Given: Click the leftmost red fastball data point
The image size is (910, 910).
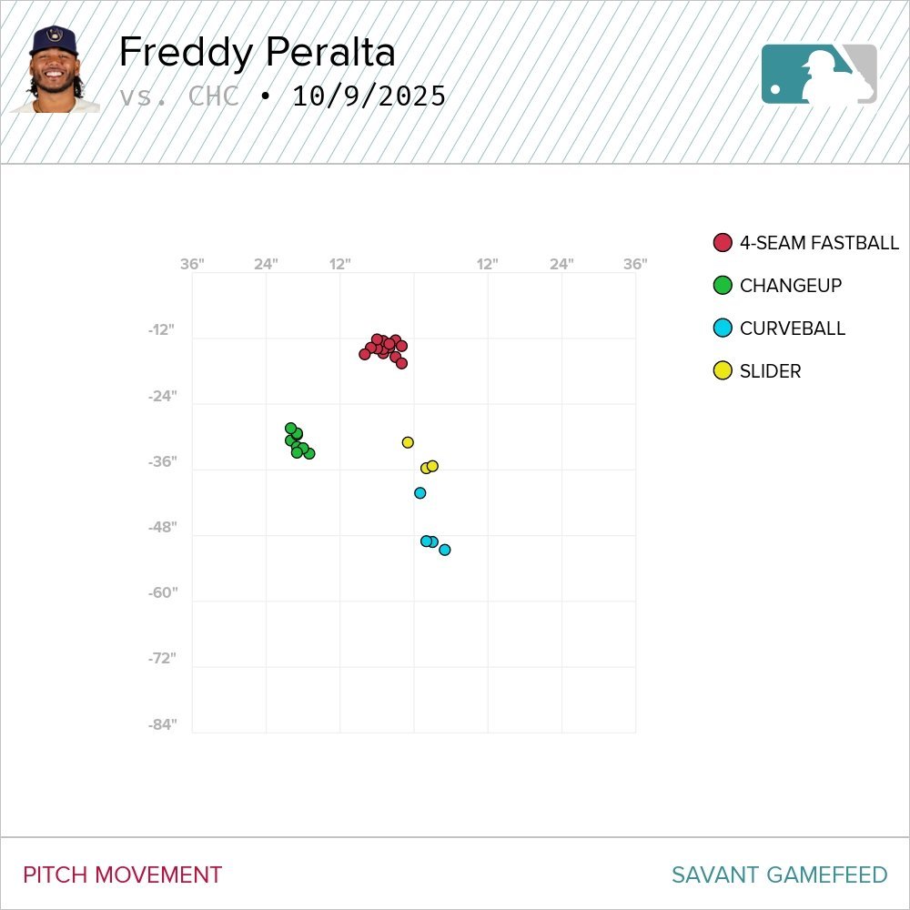Looking at the screenshot, I should (x=365, y=354).
